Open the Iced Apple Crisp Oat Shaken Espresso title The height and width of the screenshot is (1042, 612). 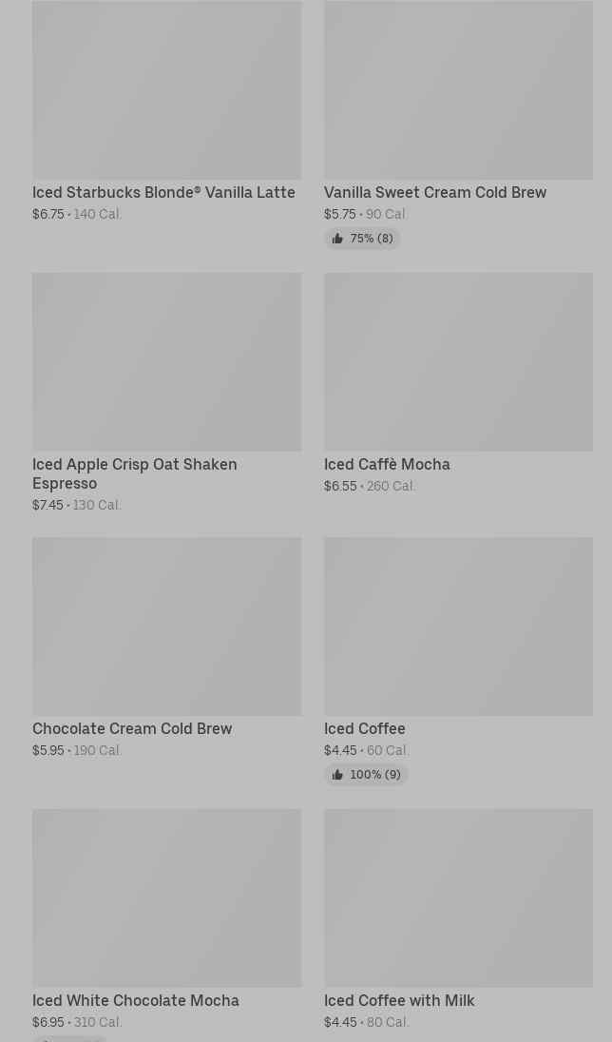(x=135, y=473)
